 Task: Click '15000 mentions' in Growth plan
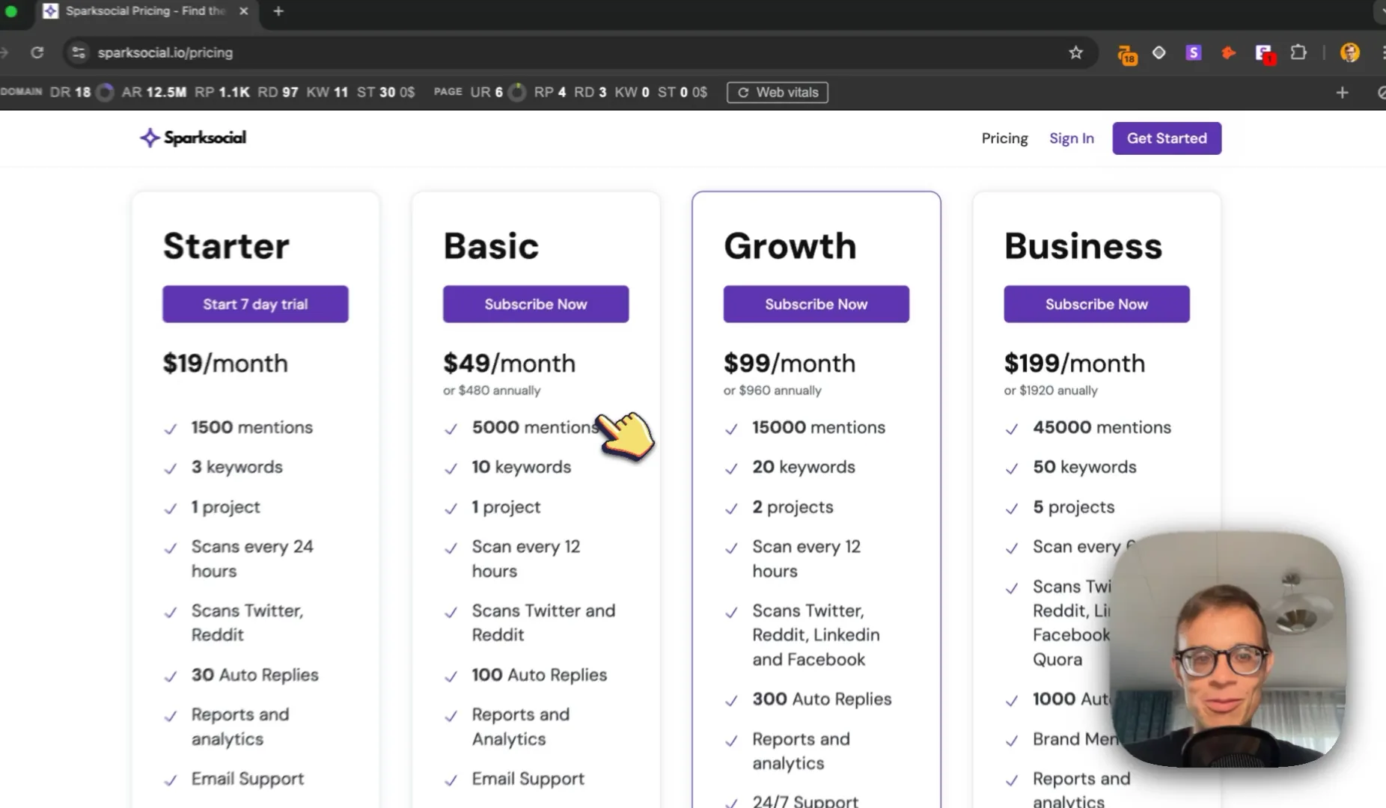(818, 427)
